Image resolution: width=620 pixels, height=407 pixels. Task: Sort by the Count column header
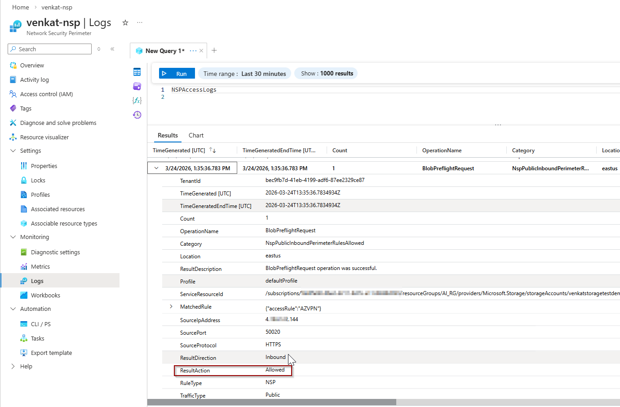click(x=340, y=150)
